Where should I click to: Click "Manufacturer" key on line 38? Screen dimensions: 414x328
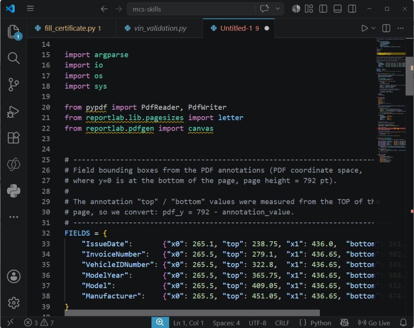(x=111, y=296)
